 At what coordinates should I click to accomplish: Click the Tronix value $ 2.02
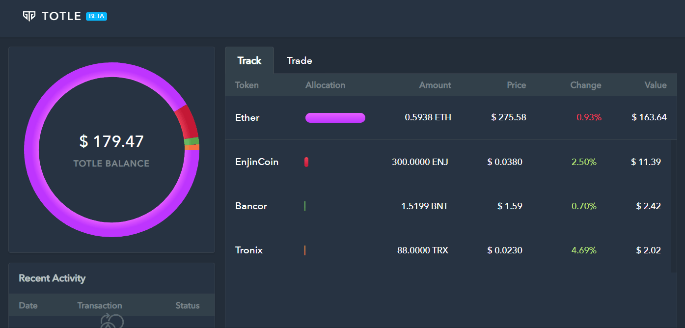648,250
